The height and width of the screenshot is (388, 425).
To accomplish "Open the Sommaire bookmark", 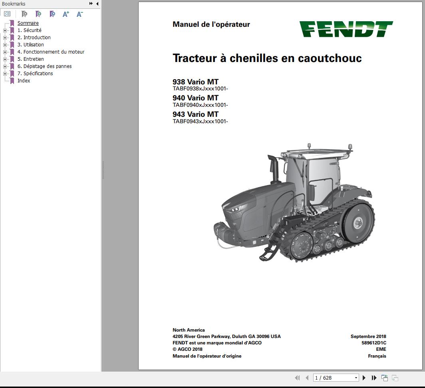I will tap(28, 23).
